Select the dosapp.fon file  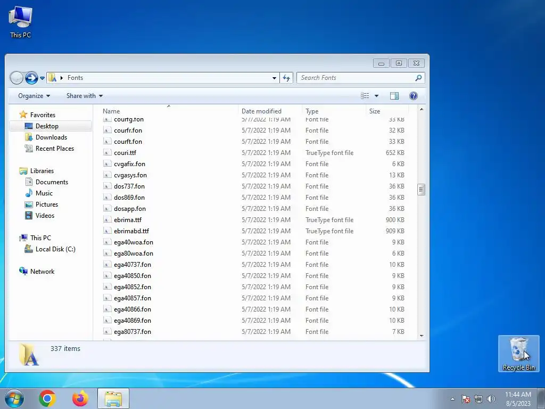[x=130, y=209]
